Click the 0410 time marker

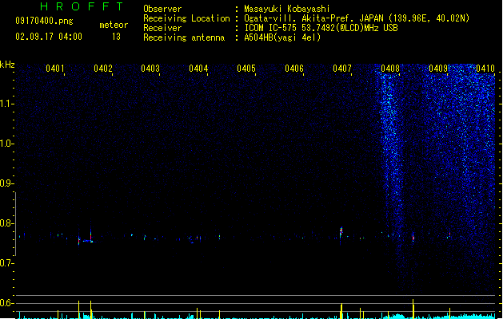pos(485,69)
